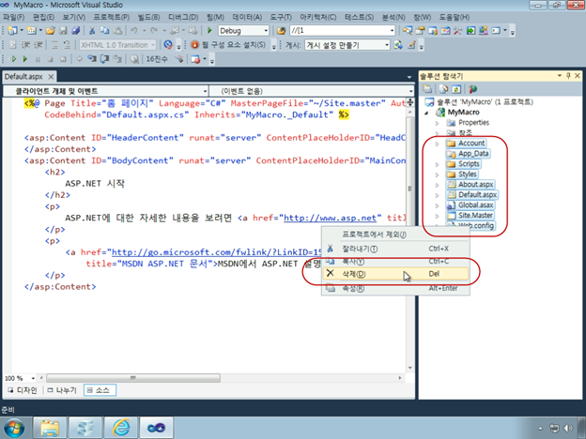Screen dimensions: 586x439
Task: Choose 잘라내기(T) in the context menu
Action: (395, 249)
